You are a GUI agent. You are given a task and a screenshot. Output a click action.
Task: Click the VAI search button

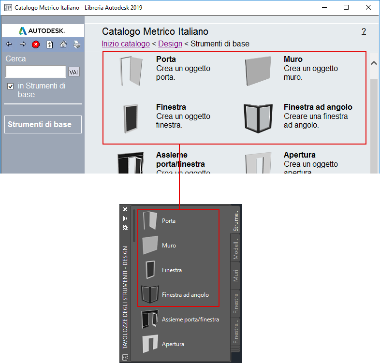(x=73, y=72)
